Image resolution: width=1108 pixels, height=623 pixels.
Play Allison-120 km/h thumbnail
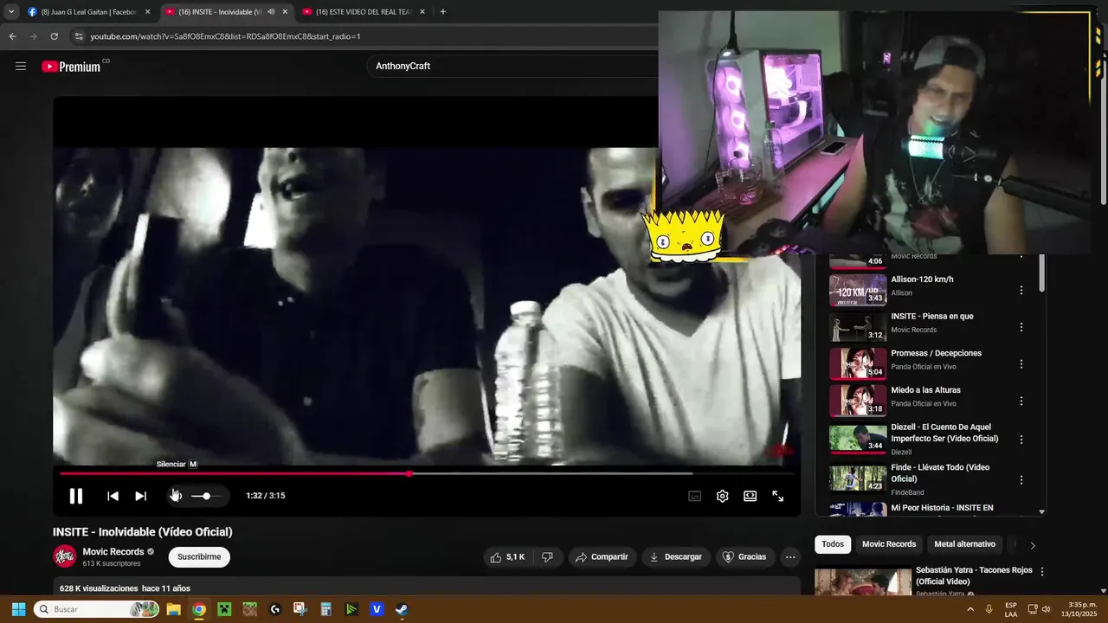[858, 290]
